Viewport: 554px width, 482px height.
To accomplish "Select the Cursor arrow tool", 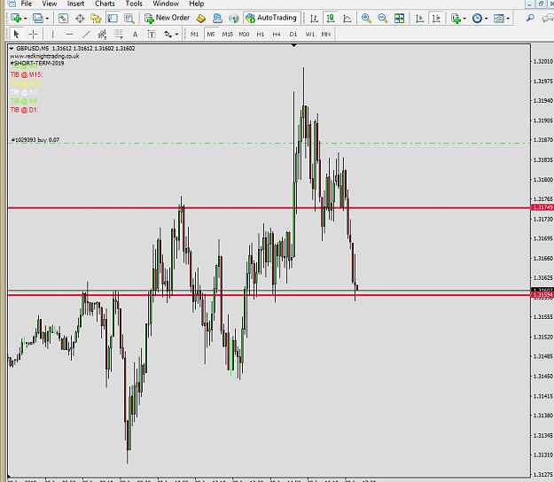I will [16, 35].
